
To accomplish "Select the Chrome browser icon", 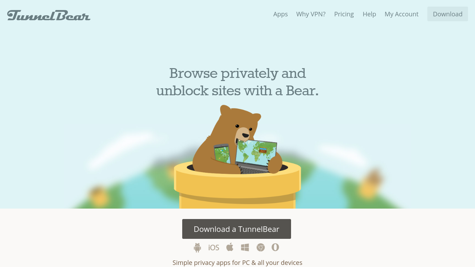I will [260, 248].
